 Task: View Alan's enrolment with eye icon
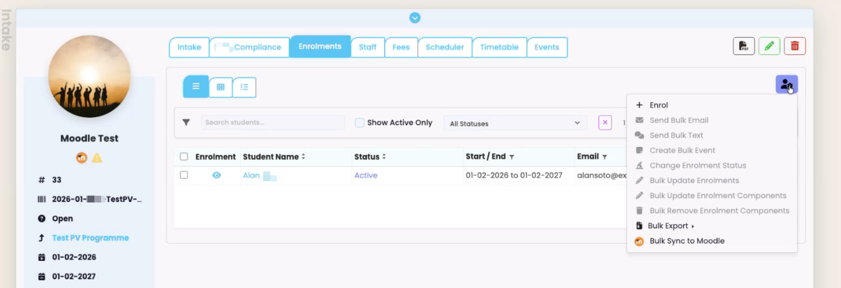(216, 175)
